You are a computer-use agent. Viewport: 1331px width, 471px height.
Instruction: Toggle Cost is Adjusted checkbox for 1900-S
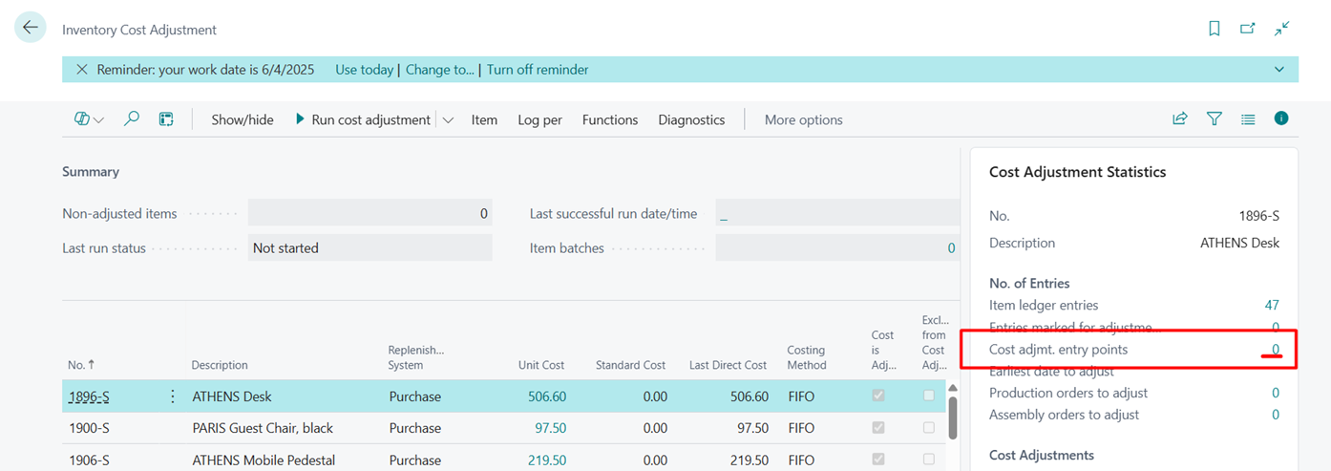point(878,427)
